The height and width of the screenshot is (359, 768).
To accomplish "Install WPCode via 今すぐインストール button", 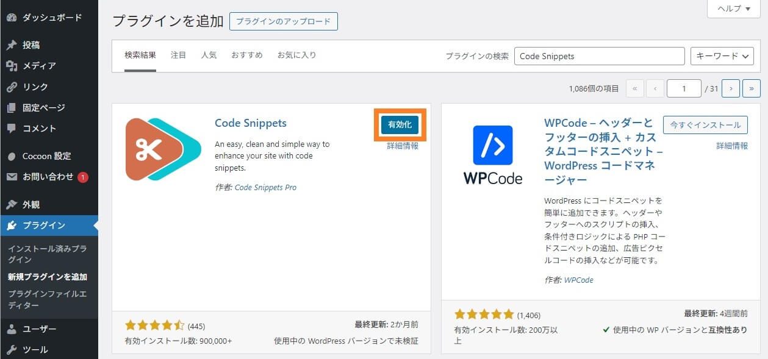I will (705, 124).
